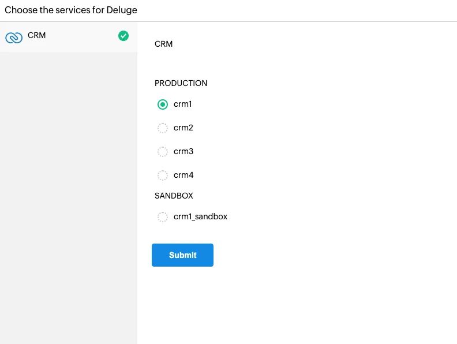
Task: Click the PRODUCTION section heading
Action: click(181, 83)
